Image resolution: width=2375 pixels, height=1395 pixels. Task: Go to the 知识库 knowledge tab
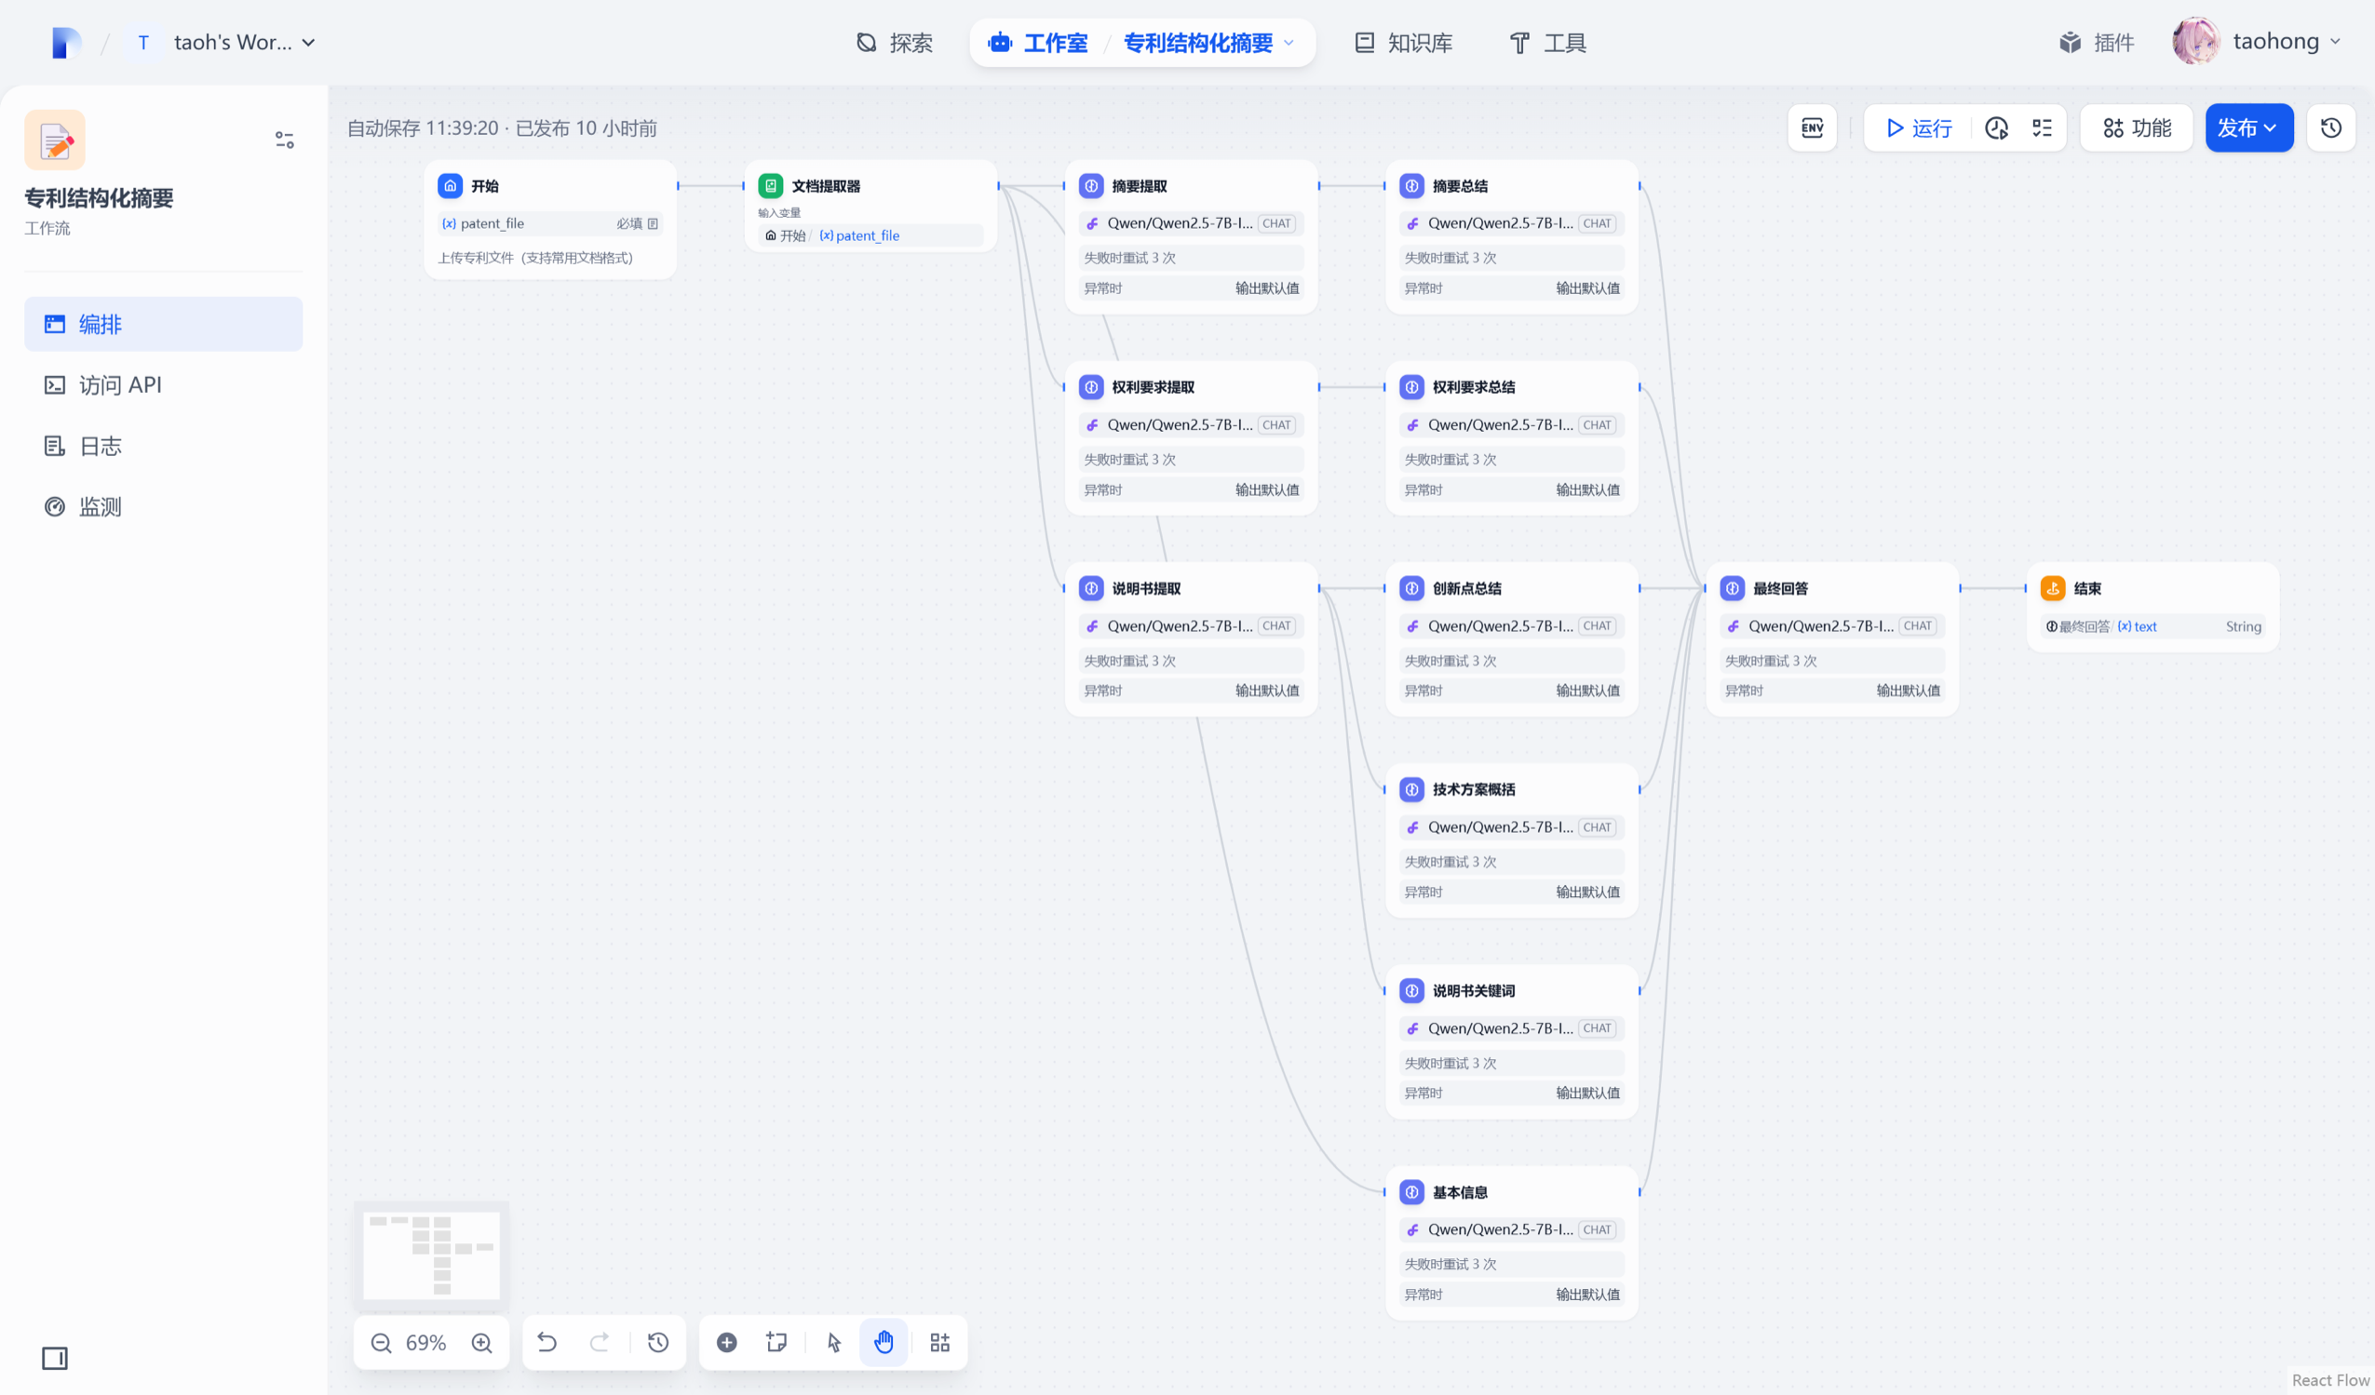pos(1403,43)
